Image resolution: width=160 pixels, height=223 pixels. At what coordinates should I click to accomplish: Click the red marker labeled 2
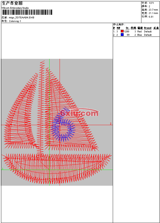click(x=111, y=124)
